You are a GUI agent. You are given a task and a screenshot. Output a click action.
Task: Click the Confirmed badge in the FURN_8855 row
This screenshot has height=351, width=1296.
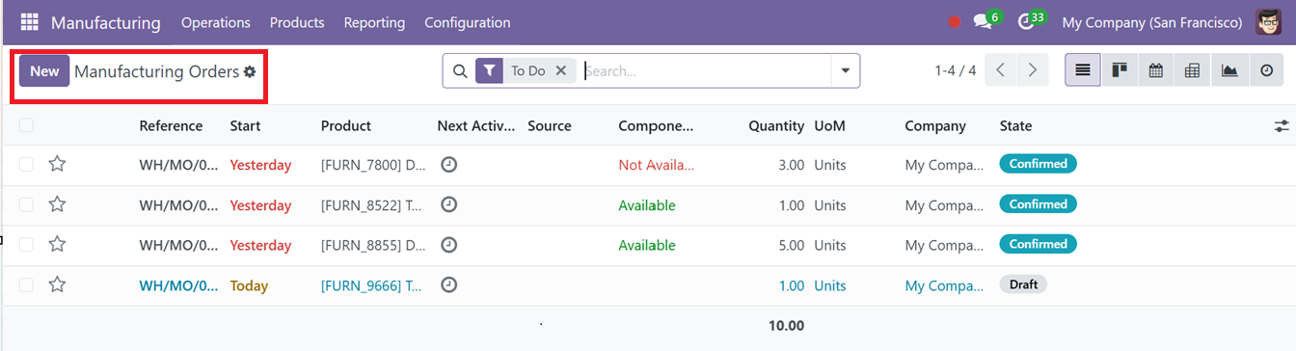click(1038, 244)
